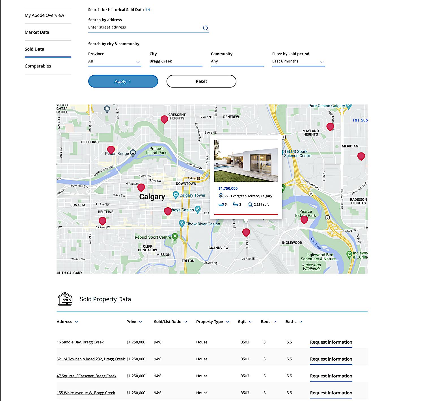Click map pin near Meridian
Viewport: 423px width, 401px height.
click(x=361, y=156)
